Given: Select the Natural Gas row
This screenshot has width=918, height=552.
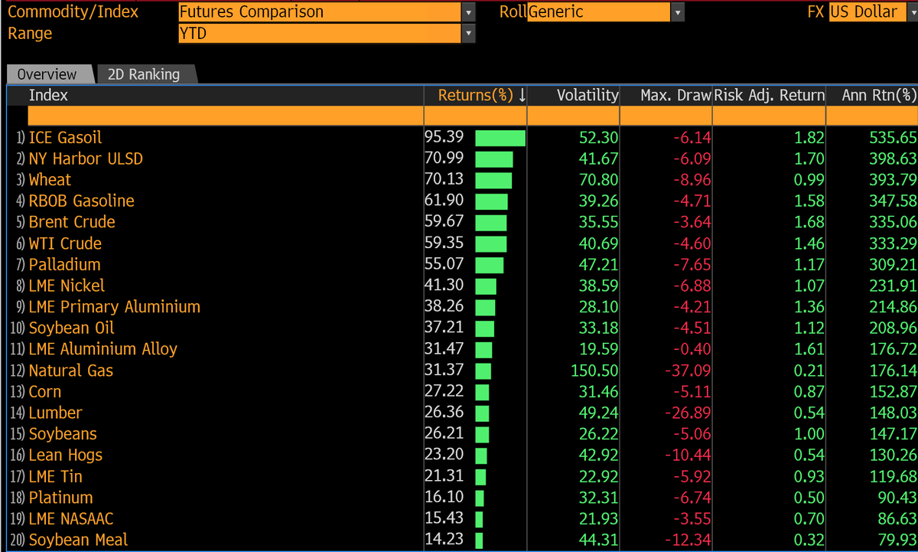Looking at the screenshot, I should [x=462, y=371].
